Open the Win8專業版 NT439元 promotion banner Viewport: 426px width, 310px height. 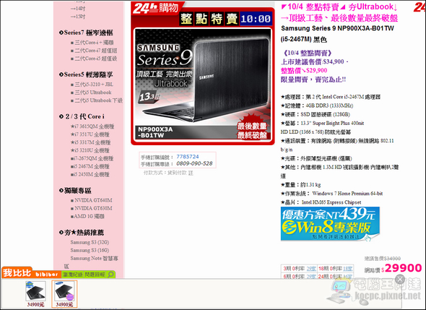tap(330, 224)
